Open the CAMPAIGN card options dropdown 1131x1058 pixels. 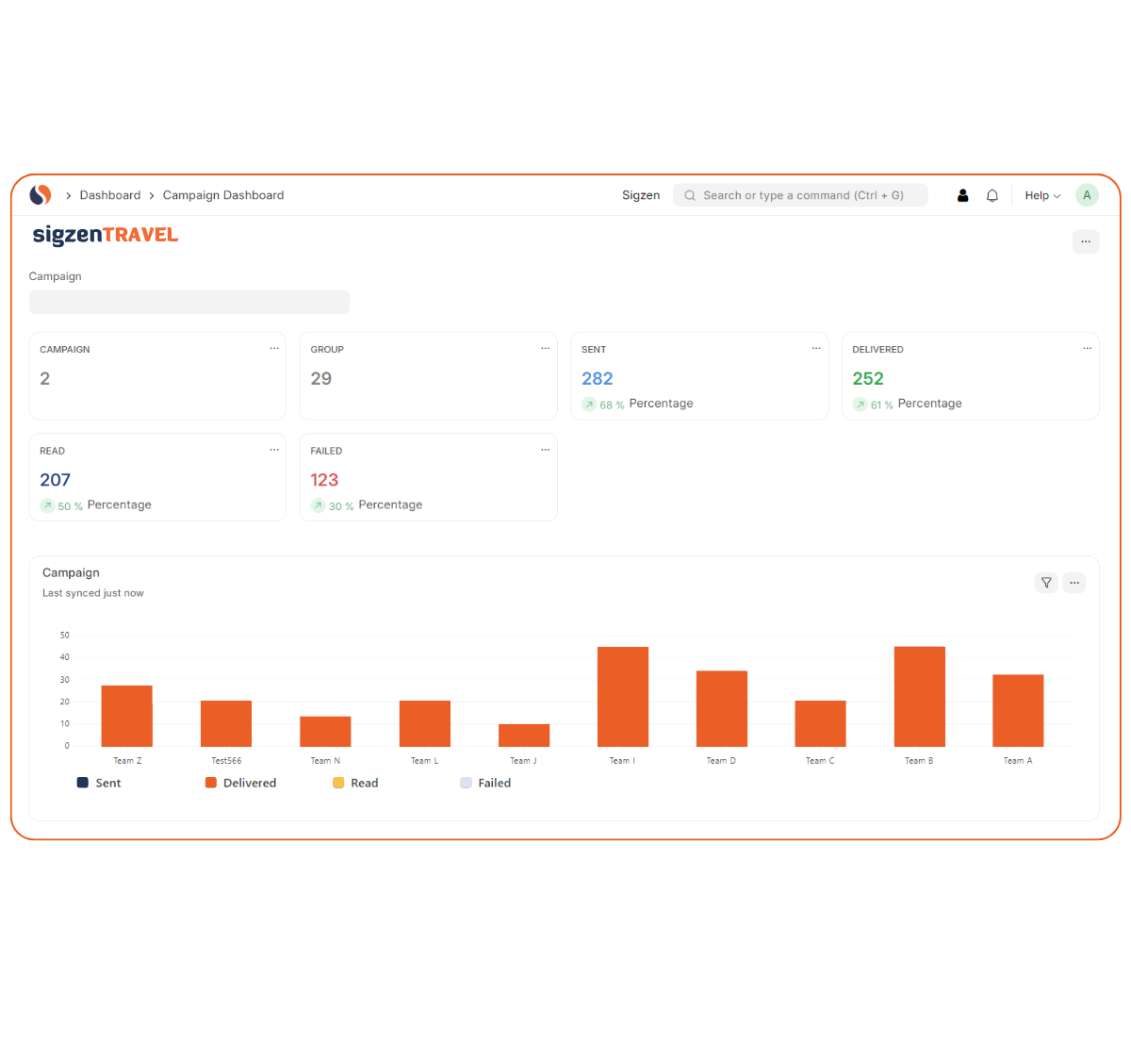pyautogui.click(x=274, y=349)
